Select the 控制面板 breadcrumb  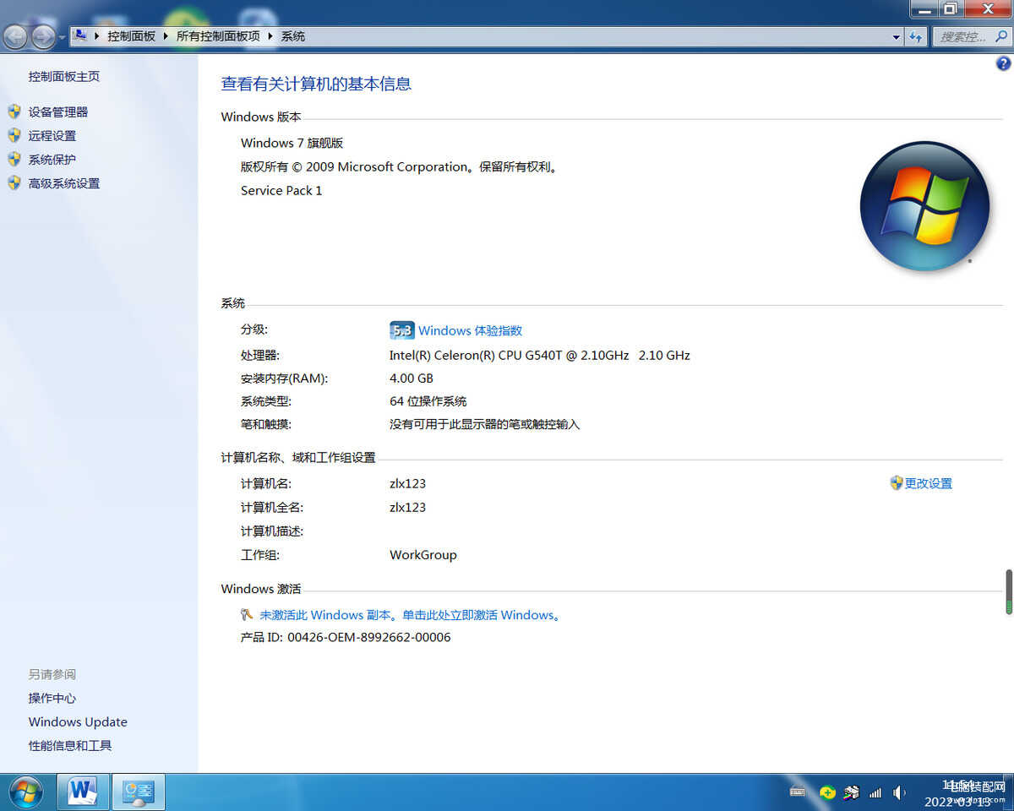[x=132, y=36]
